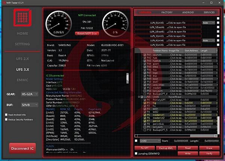Viewport: 225px width, 161px height.
Task: Select UFS 2.X in the sidebar
Action: [22, 59]
